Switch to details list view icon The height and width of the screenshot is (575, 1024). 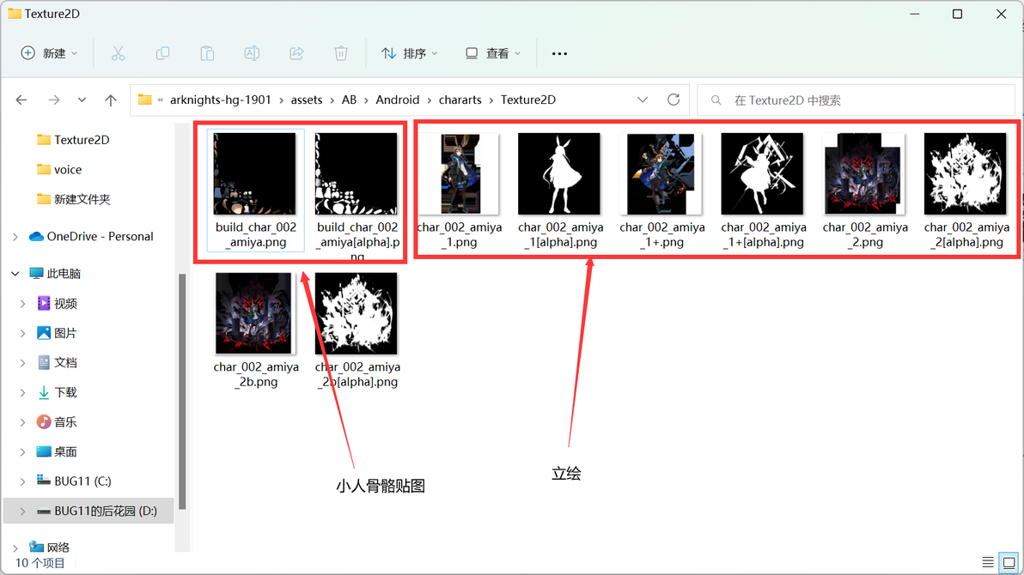988,562
